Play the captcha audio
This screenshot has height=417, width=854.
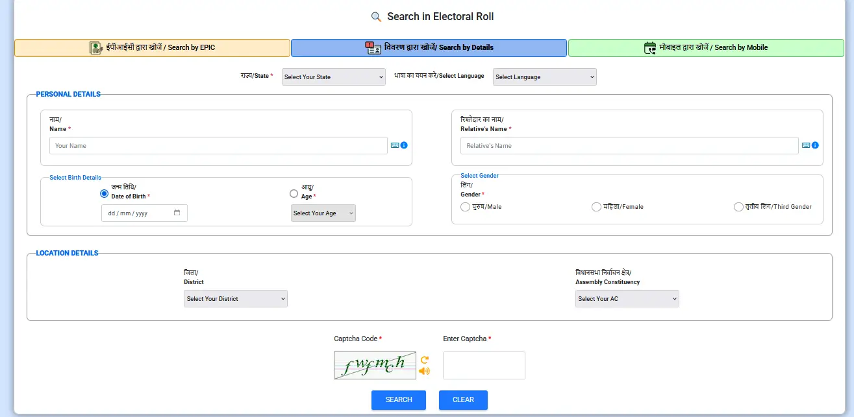coord(425,371)
